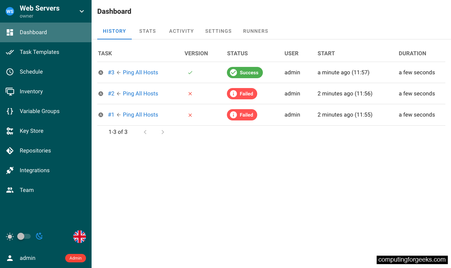Click the admin user entry at bottom

[27, 258]
